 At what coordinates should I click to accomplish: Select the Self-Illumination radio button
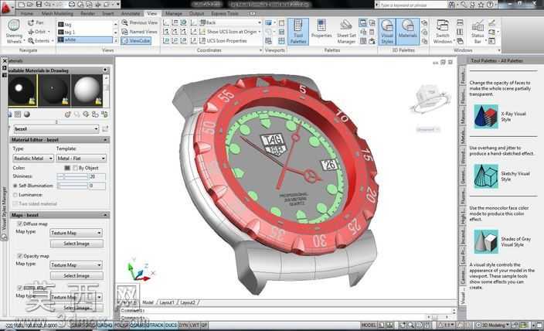(15, 186)
